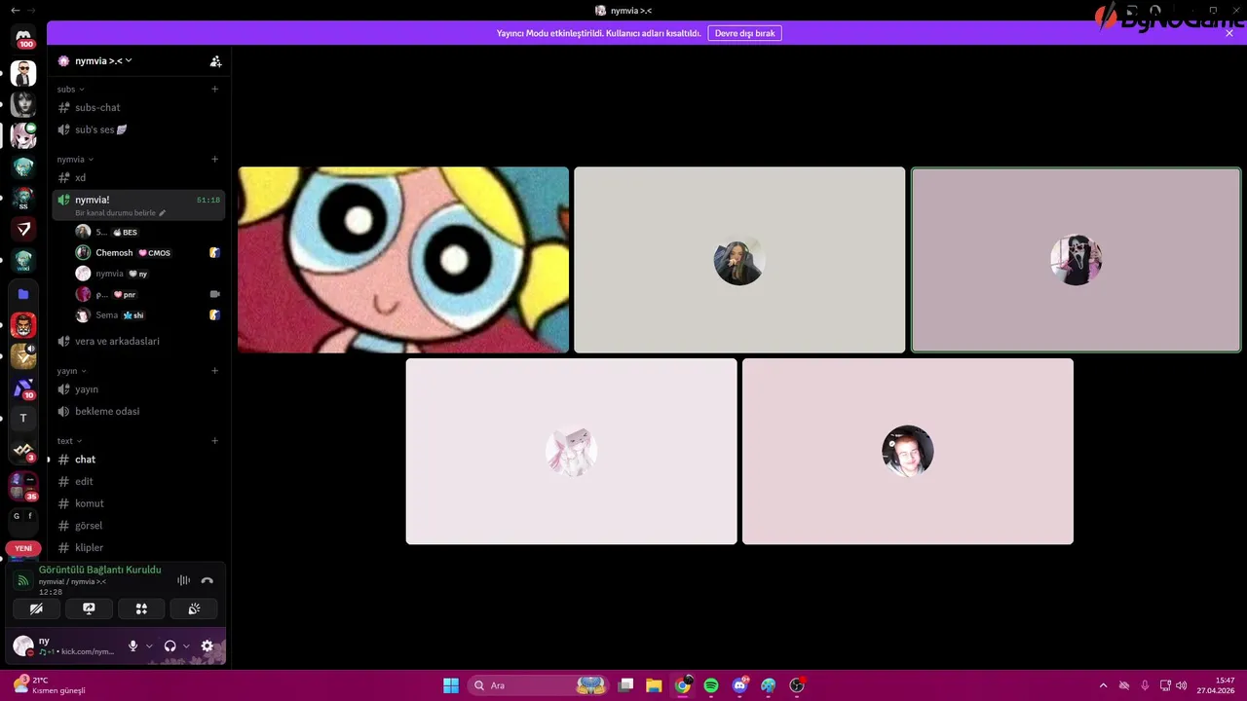The height and width of the screenshot is (701, 1247).
Task: Click the taskbar search box Ara
Action: click(x=539, y=685)
